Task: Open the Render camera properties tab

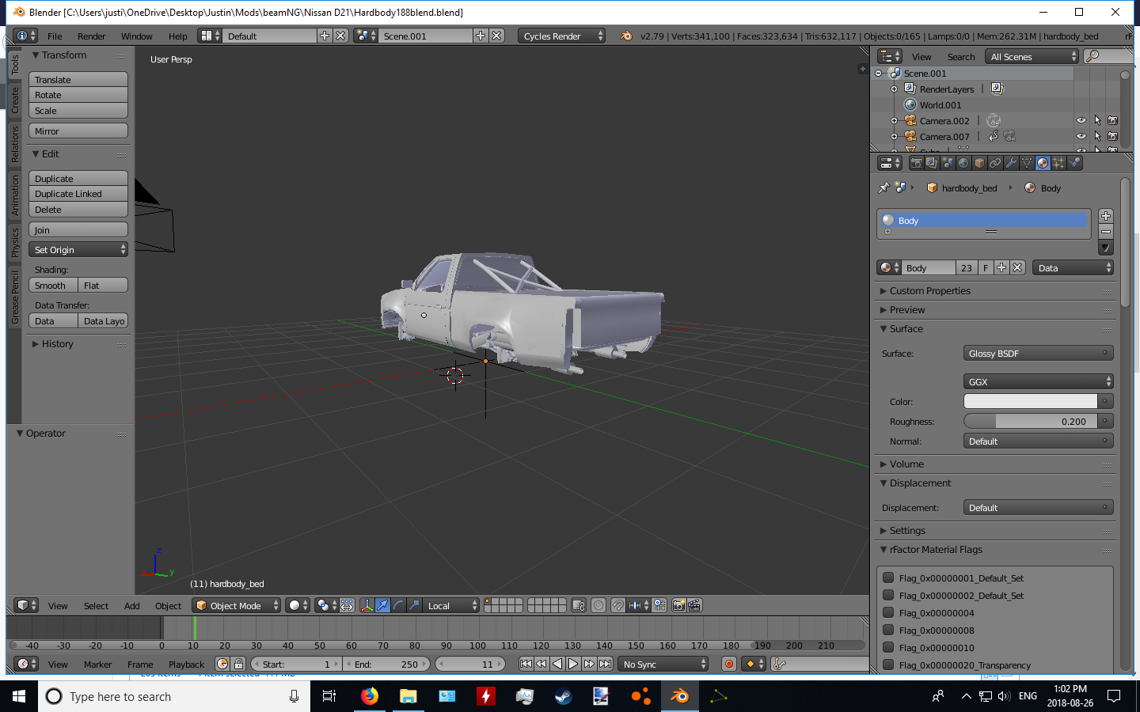Action: [x=916, y=163]
